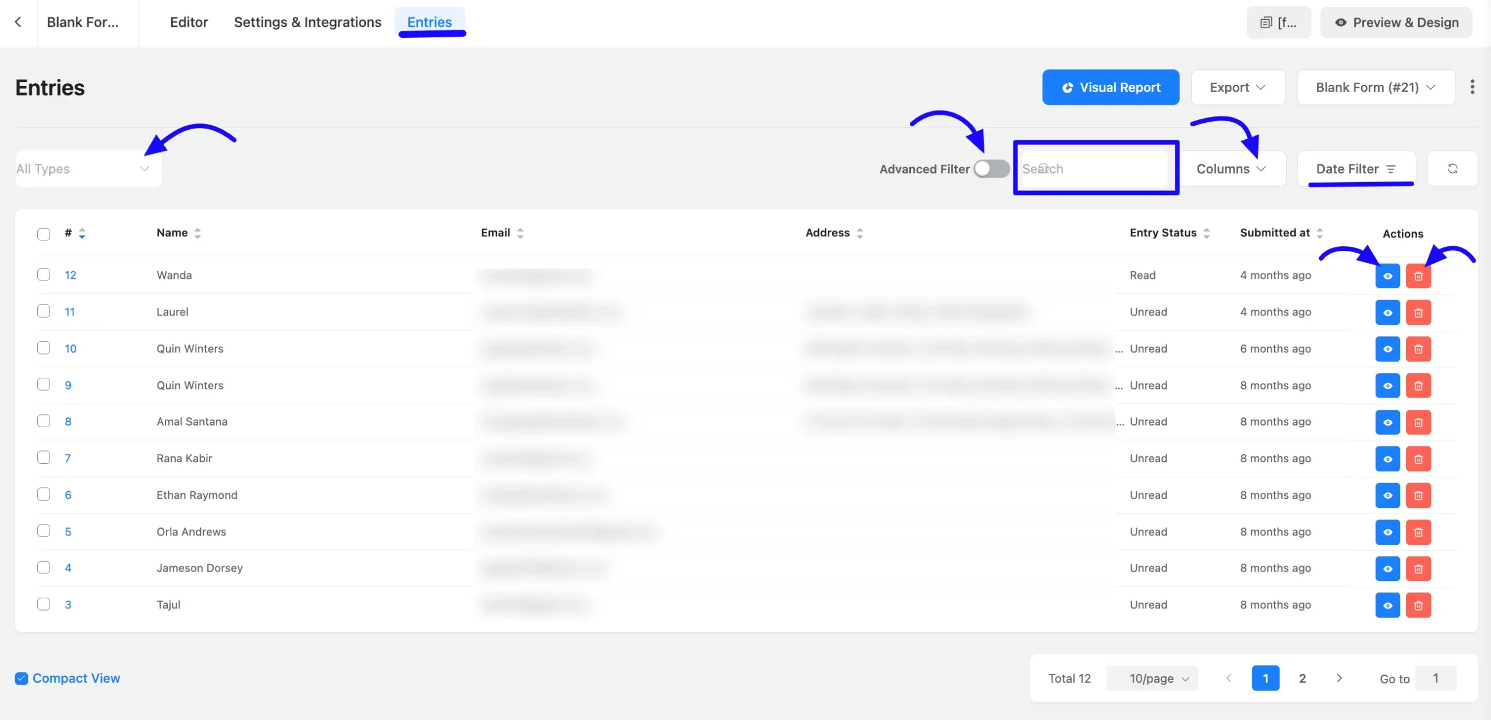View entry 11 from Laurel
Image resolution: width=1491 pixels, height=720 pixels.
pyautogui.click(x=1387, y=313)
